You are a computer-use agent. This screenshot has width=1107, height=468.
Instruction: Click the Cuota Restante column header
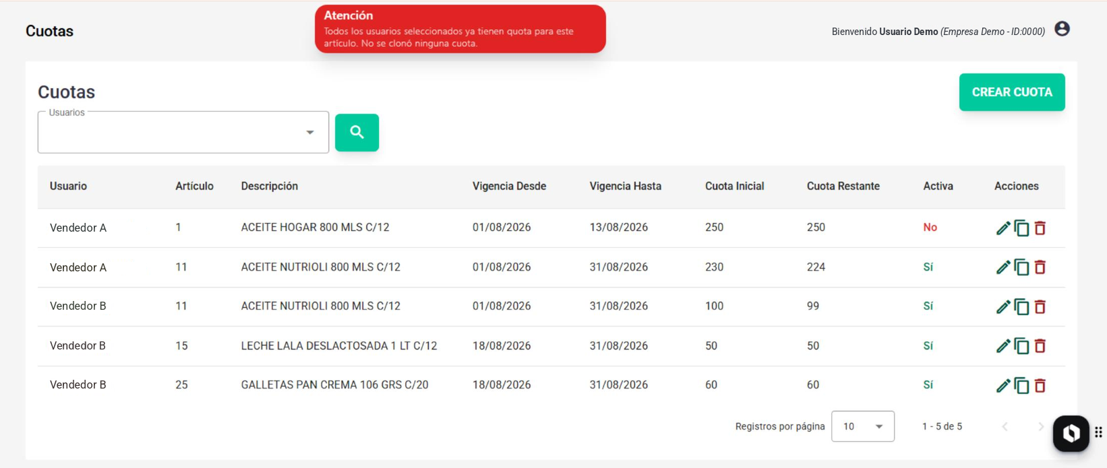(843, 186)
